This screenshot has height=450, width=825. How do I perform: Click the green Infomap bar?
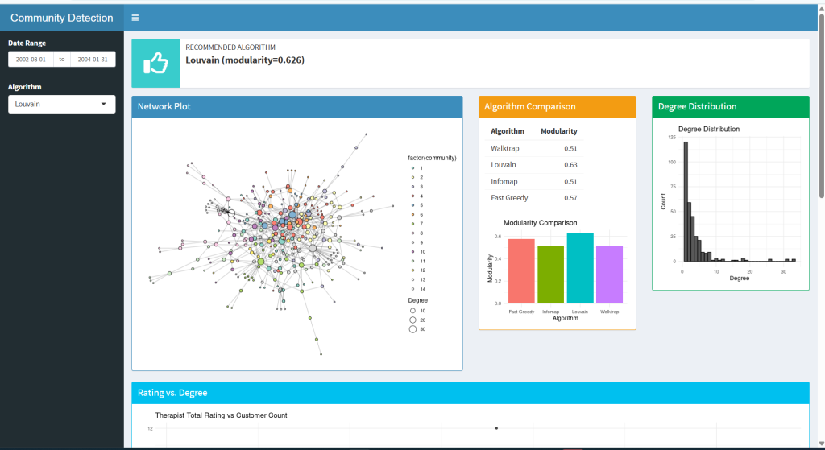550,275
